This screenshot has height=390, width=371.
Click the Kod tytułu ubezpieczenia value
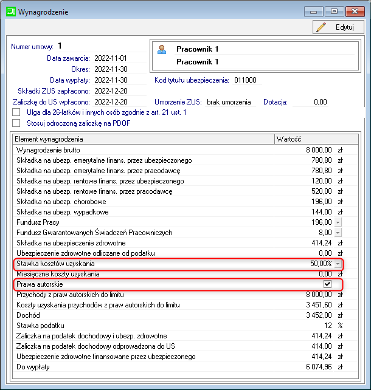pyautogui.click(x=247, y=80)
